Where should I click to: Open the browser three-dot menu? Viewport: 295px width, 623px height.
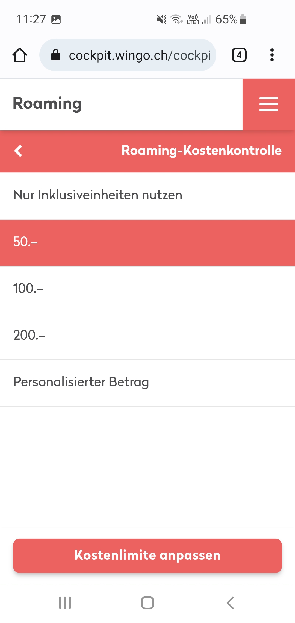click(272, 55)
